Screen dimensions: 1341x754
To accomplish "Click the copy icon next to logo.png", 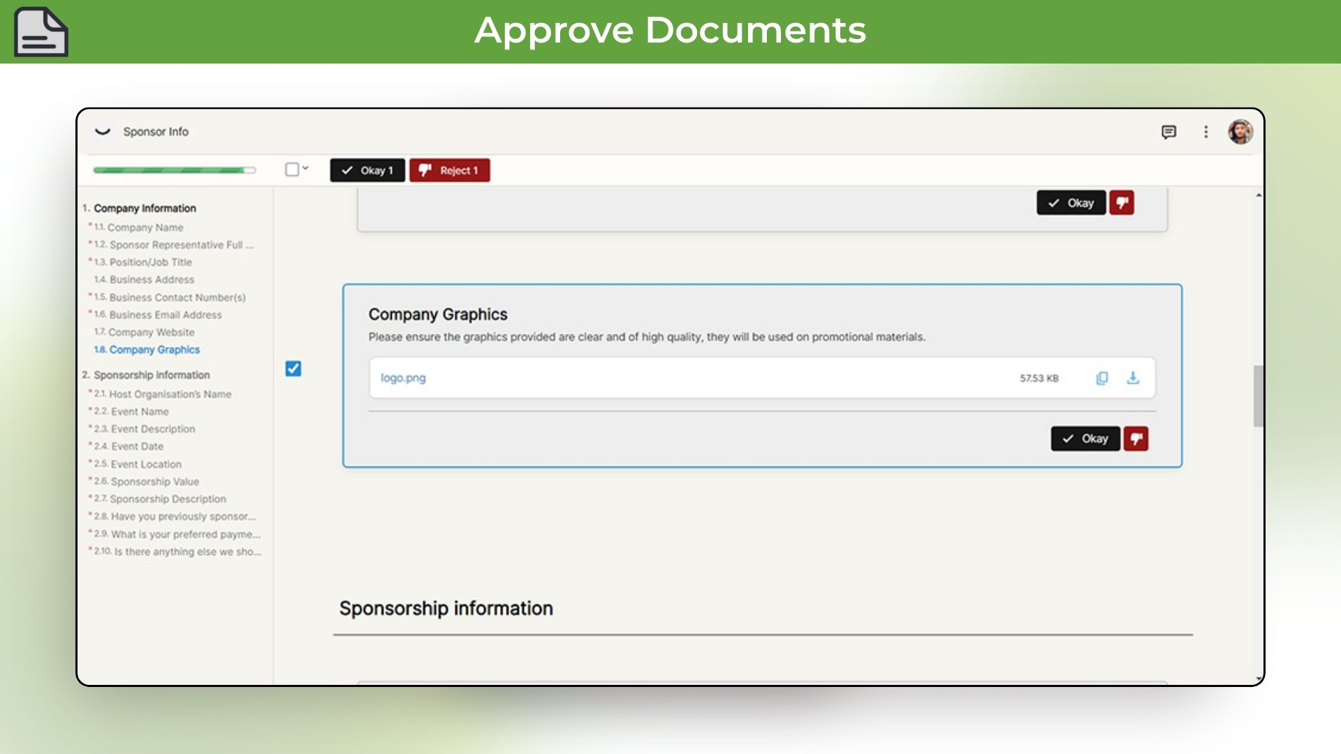I will point(1102,378).
